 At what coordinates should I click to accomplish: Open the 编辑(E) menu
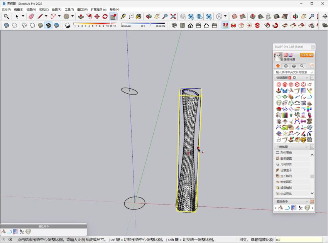(x=19, y=9)
